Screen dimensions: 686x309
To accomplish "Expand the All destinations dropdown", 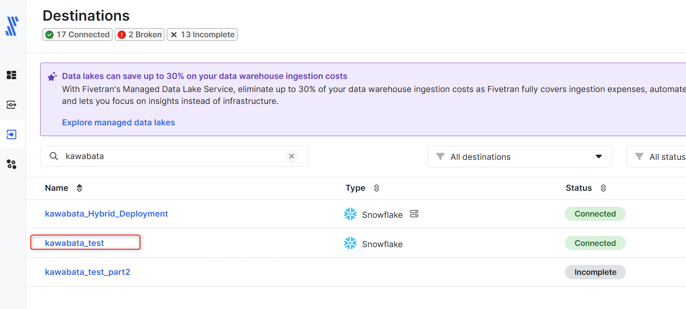I will pyautogui.click(x=519, y=157).
